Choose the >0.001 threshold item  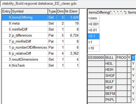[x=93, y=24]
